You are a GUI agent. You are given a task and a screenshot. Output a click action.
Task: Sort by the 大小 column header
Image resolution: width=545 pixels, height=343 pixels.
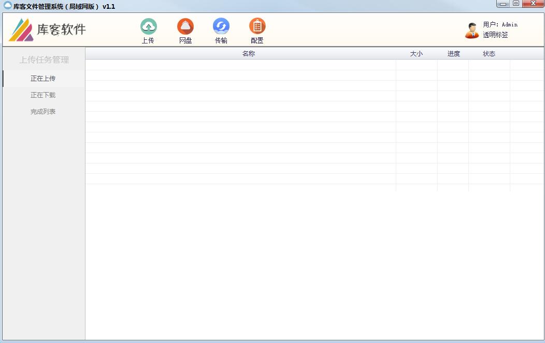(x=417, y=54)
